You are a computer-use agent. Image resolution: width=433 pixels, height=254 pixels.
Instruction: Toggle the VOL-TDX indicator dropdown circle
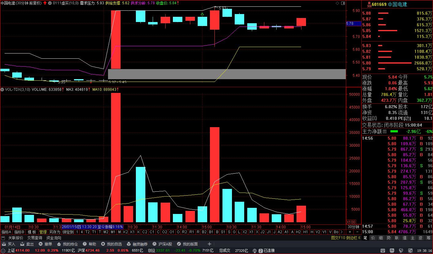(2, 90)
